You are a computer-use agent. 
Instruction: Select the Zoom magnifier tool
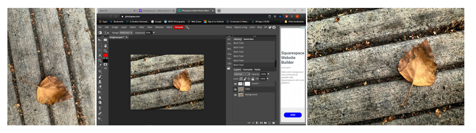(105, 50)
